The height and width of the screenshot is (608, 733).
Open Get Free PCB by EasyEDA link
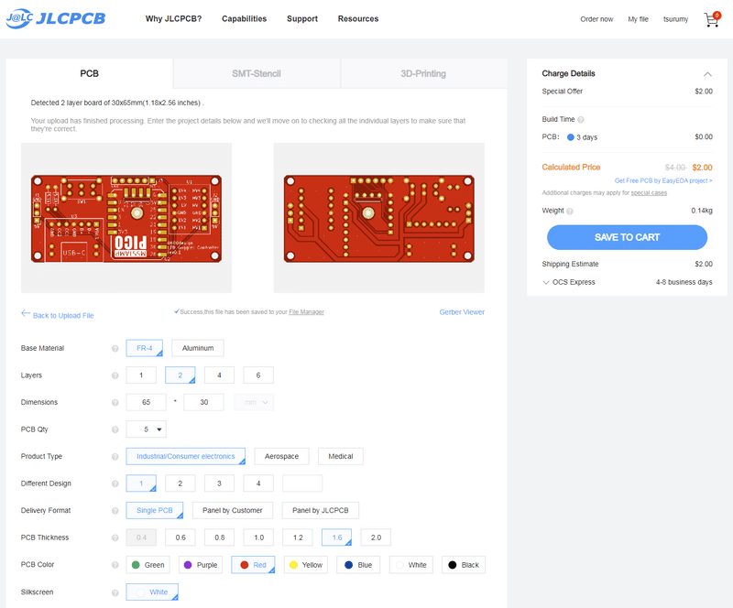pyautogui.click(x=663, y=181)
